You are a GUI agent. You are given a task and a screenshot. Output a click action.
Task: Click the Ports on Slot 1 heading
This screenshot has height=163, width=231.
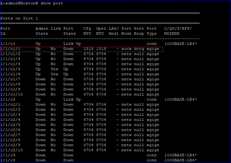point(19,18)
